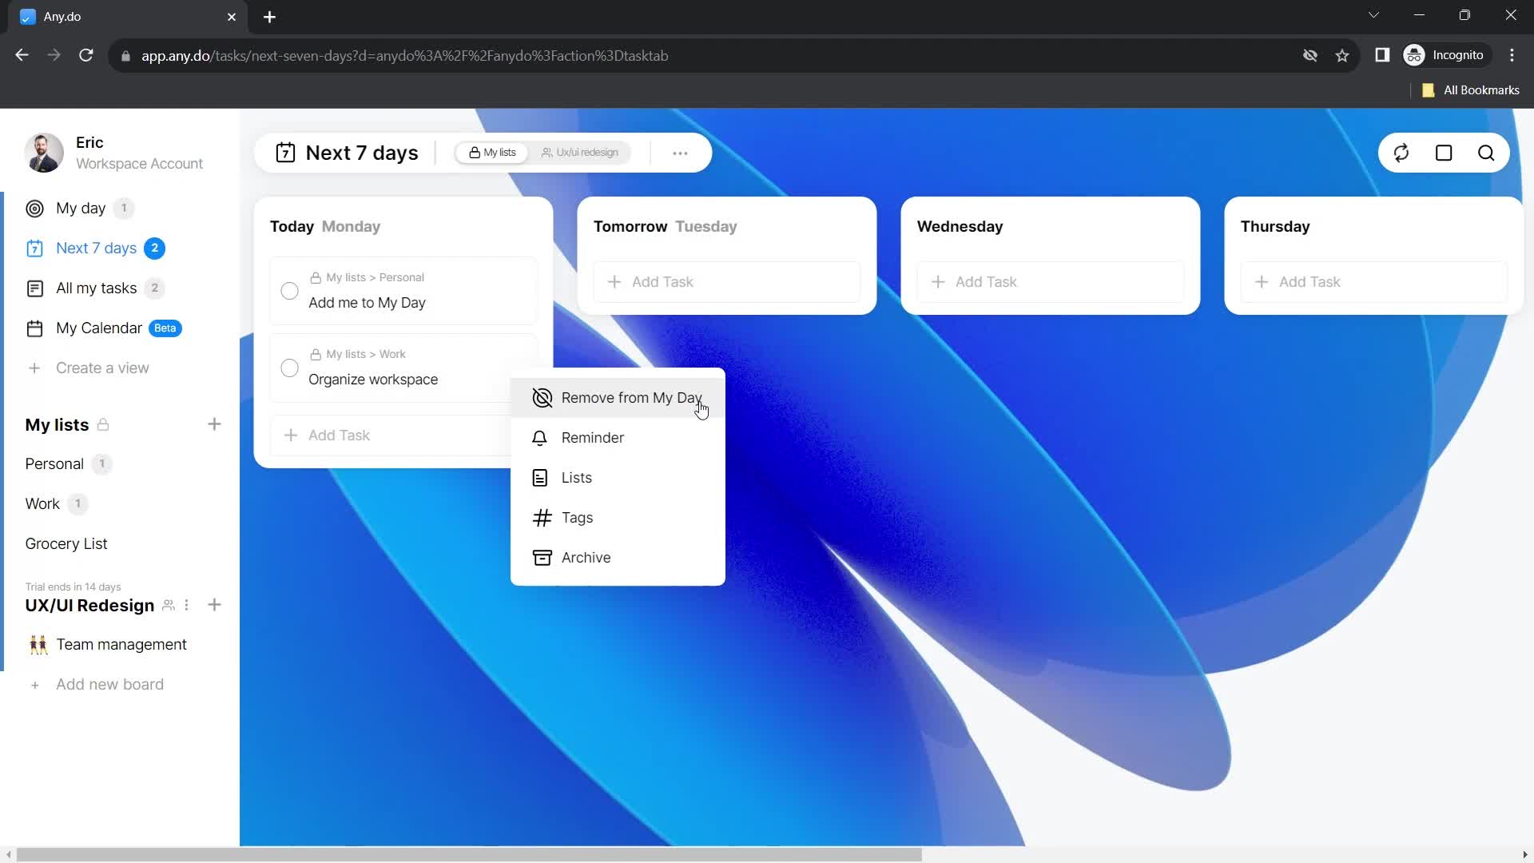The height and width of the screenshot is (863, 1534).
Task: Click the search icon in top right
Action: tap(1487, 153)
